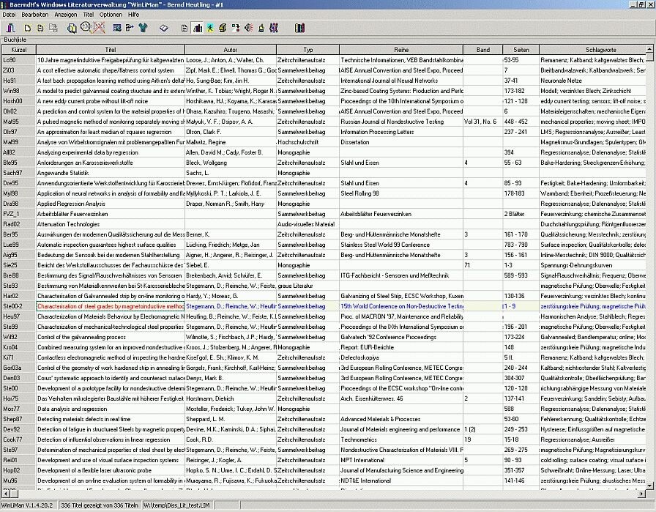Click the horizontal scrollbar left arrow
Viewport: 656px width, 512px height.
coord(5,494)
